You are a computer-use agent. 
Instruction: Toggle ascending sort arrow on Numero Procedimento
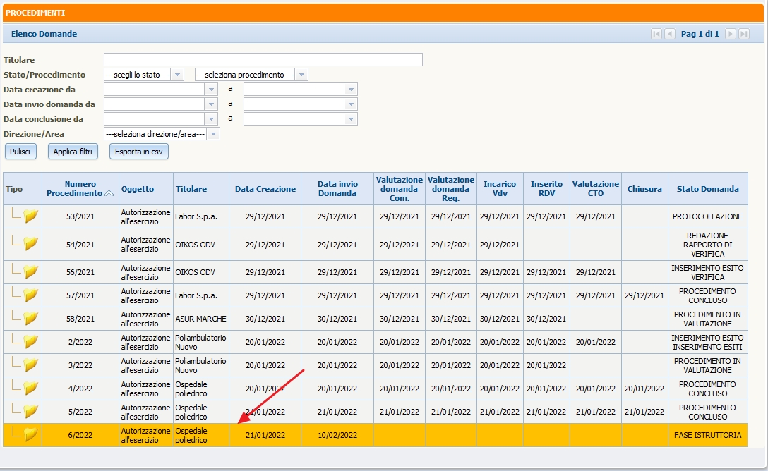coord(109,194)
